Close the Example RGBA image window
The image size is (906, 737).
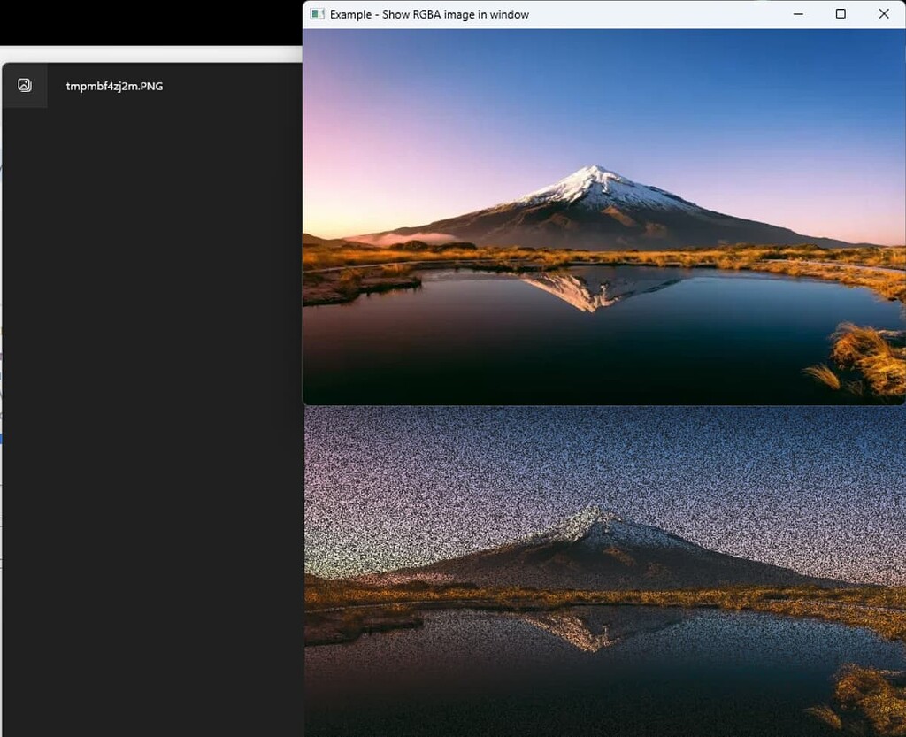tap(883, 14)
